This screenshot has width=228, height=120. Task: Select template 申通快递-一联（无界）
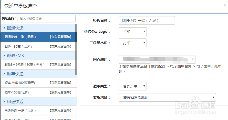coord(39,111)
